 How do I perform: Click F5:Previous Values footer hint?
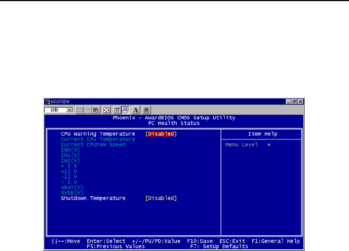tap(116, 247)
